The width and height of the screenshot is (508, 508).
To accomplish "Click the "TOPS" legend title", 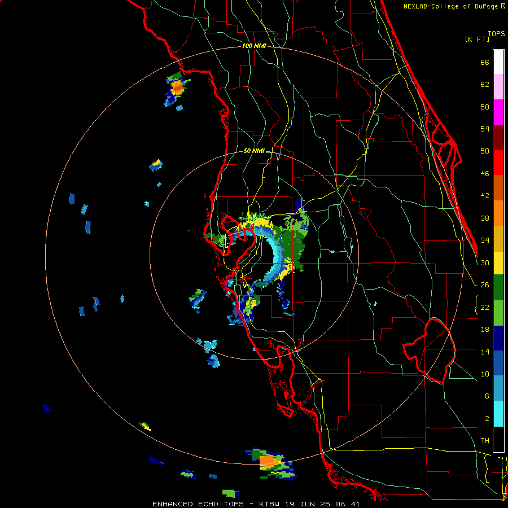I will tap(496, 33).
